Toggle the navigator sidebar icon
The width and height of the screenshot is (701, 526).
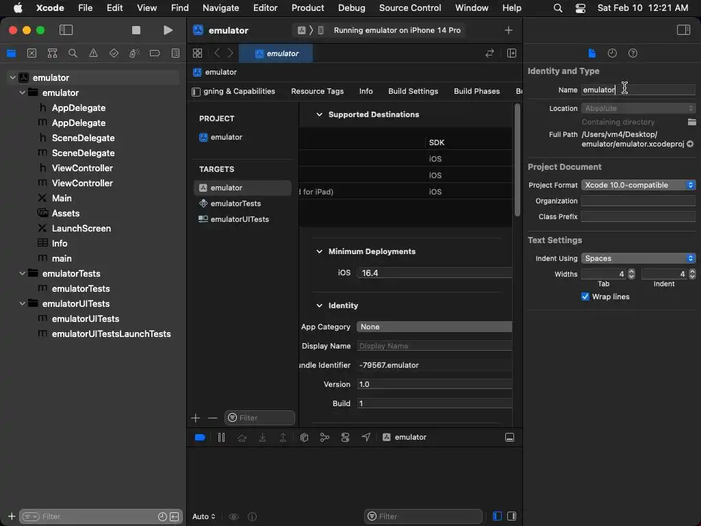click(66, 30)
